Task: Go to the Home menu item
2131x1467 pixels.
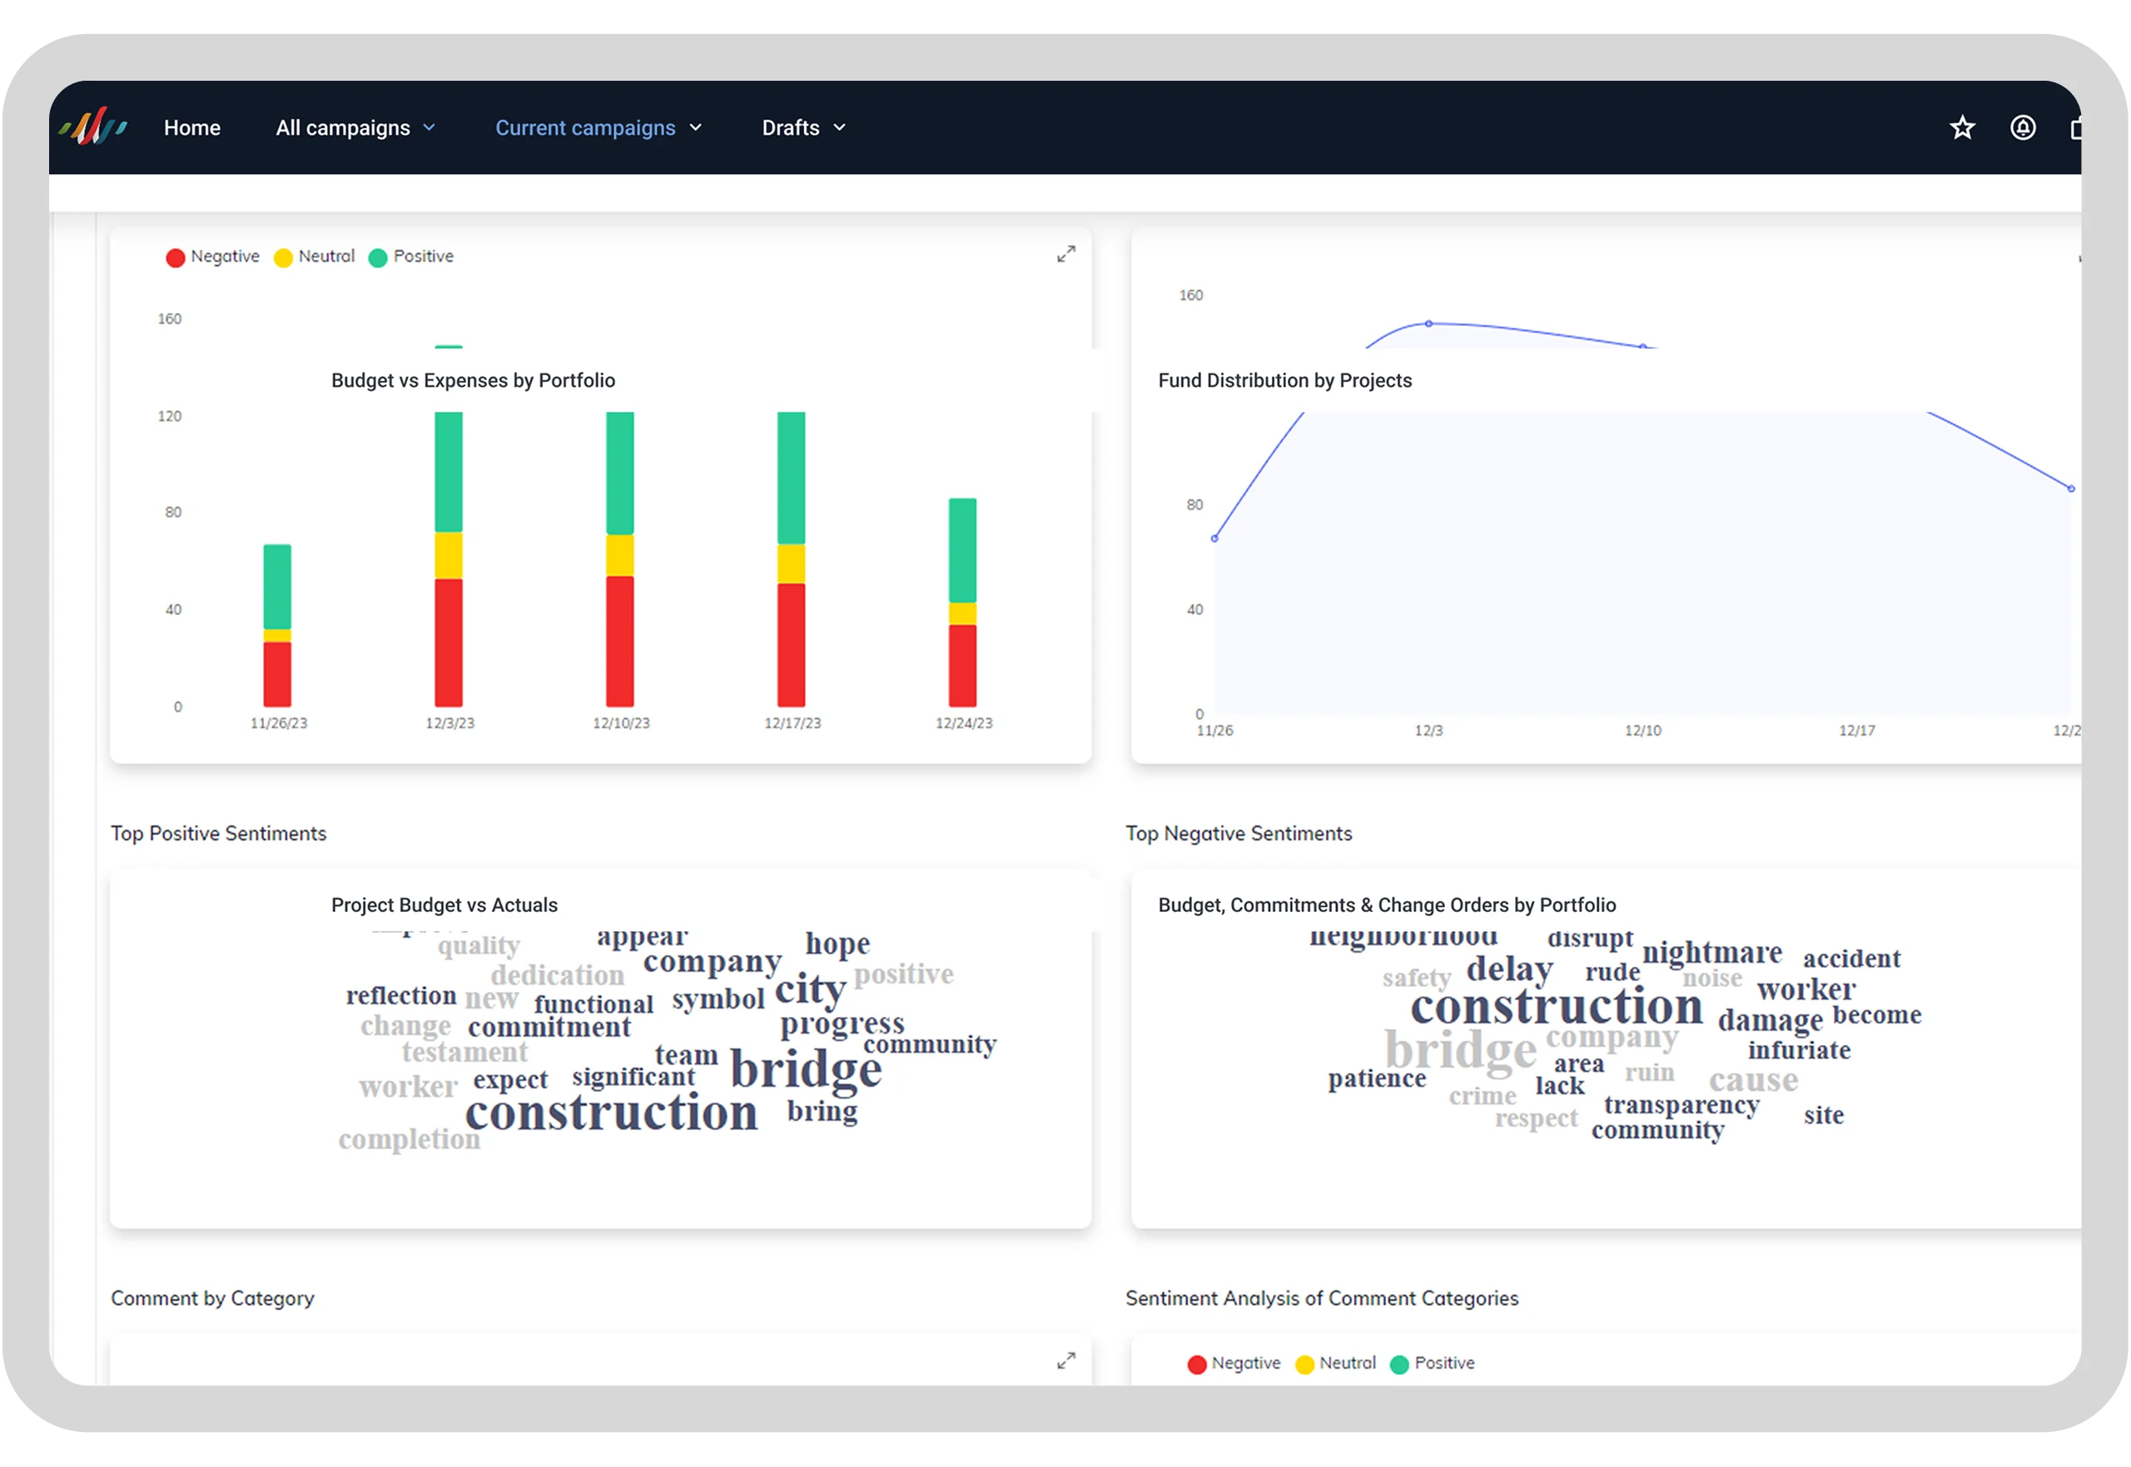Action: [192, 128]
